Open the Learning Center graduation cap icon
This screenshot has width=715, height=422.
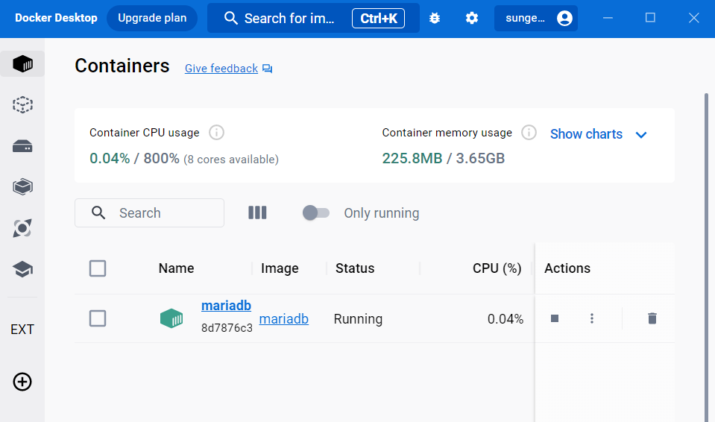pos(22,269)
